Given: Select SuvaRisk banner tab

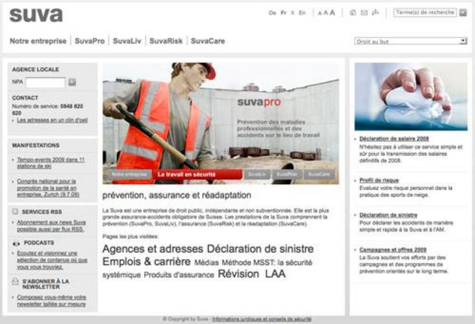Looking at the screenshot, I should tap(287, 174).
